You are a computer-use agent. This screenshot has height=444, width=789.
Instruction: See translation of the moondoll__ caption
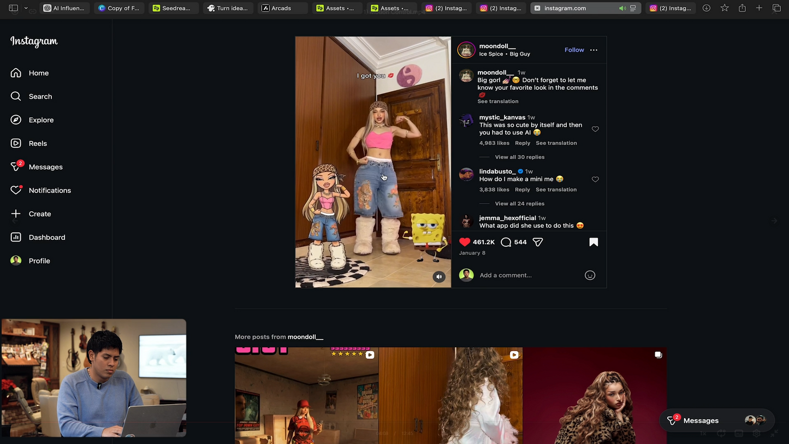click(x=498, y=102)
